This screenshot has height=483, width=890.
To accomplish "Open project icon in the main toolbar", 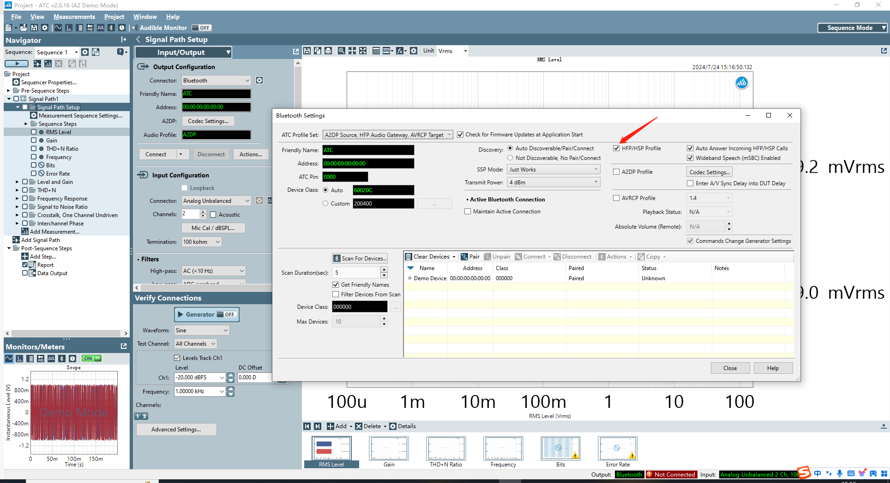I will tap(24, 28).
